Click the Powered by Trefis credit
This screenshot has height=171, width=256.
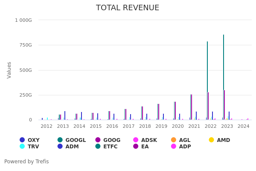[x=26, y=162]
